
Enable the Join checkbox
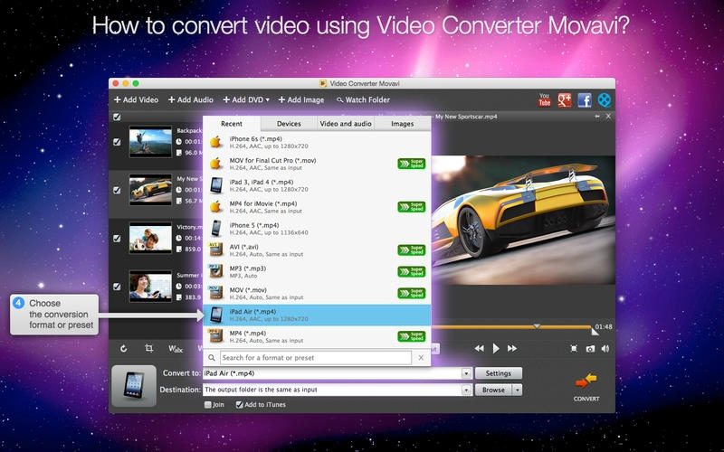pyautogui.click(x=208, y=404)
